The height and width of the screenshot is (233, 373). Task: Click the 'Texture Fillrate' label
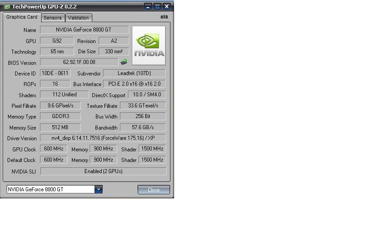click(102, 106)
